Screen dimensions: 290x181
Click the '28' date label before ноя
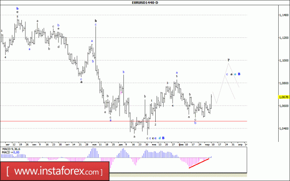(x=87, y=144)
